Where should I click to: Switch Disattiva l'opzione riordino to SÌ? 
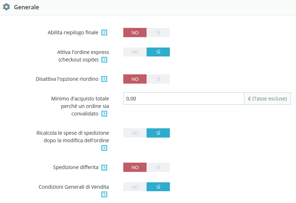(158, 79)
